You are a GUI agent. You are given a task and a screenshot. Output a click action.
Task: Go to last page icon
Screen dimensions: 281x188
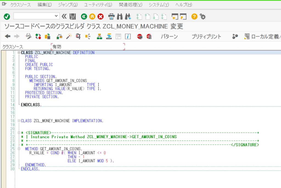[x=164, y=16]
